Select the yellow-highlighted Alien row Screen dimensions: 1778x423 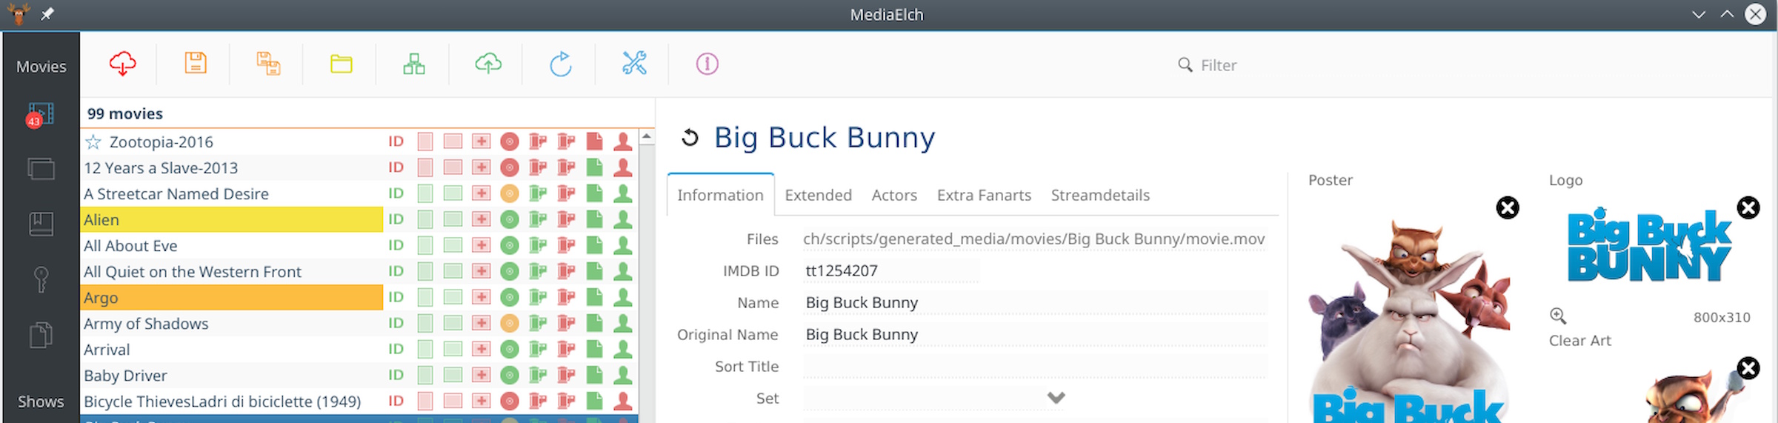pyautogui.click(x=232, y=219)
